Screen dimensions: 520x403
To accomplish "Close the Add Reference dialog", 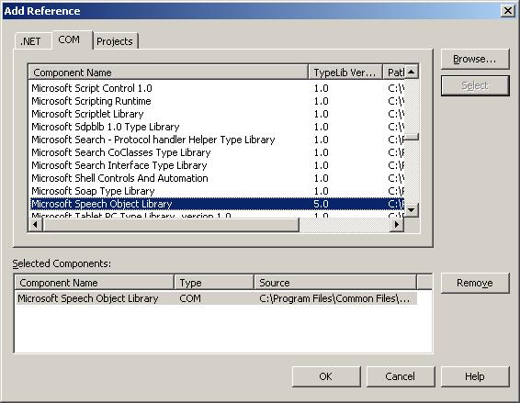I will point(508,11).
